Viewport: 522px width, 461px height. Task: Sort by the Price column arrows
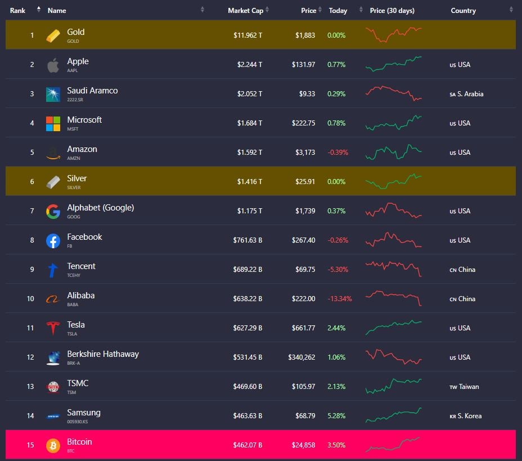[x=320, y=10]
